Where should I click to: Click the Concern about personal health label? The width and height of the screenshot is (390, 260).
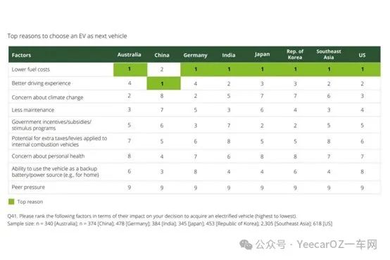48,156
